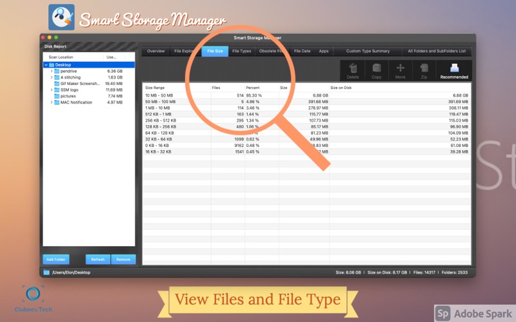Expand the MAC Notification folder
The image size is (516, 322).
52,102
